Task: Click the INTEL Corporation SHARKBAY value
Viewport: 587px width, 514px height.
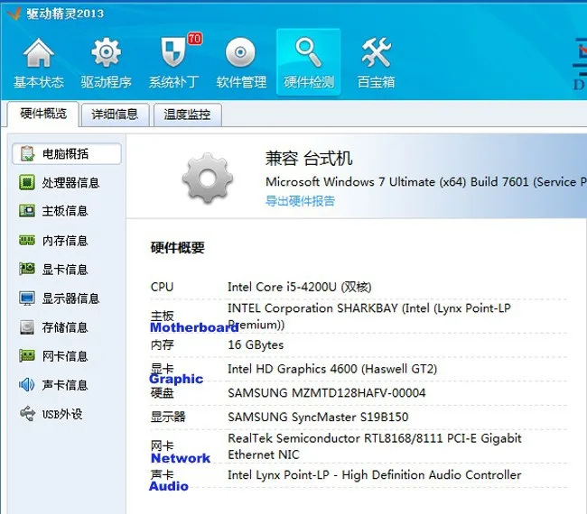Action: pos(369,317)
